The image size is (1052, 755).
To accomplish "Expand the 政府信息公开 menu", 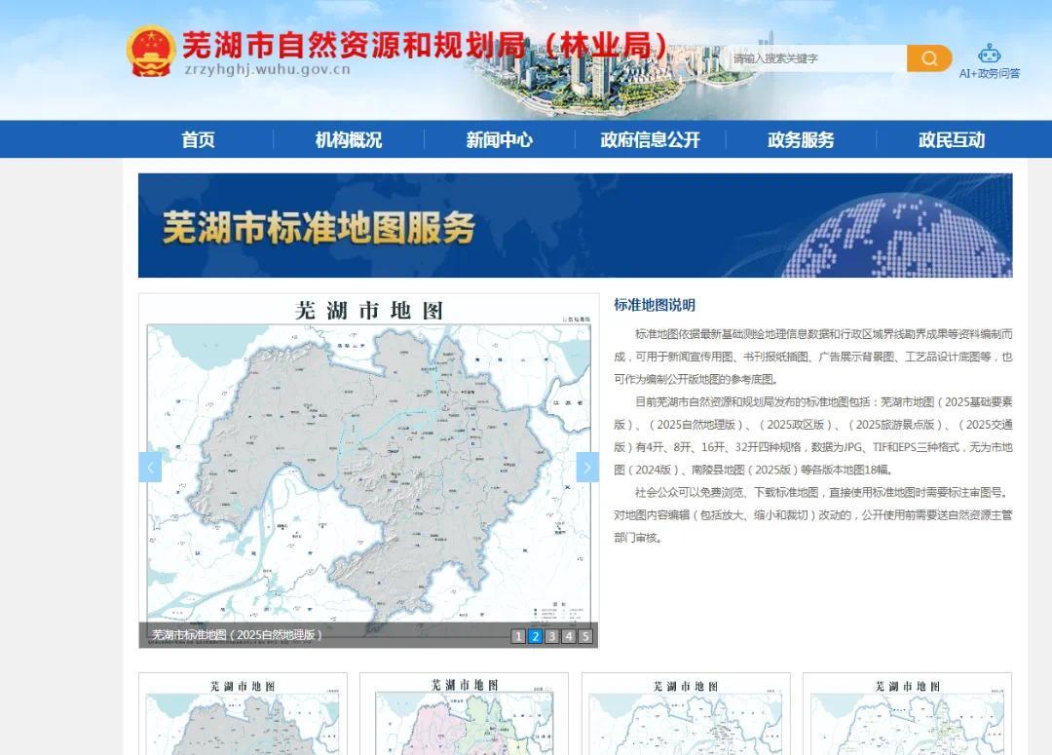I will [x=648, y=139].
